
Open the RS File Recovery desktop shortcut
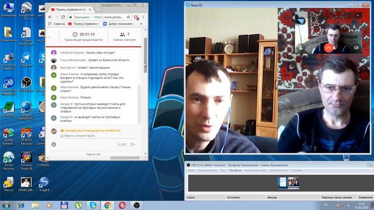9,161
